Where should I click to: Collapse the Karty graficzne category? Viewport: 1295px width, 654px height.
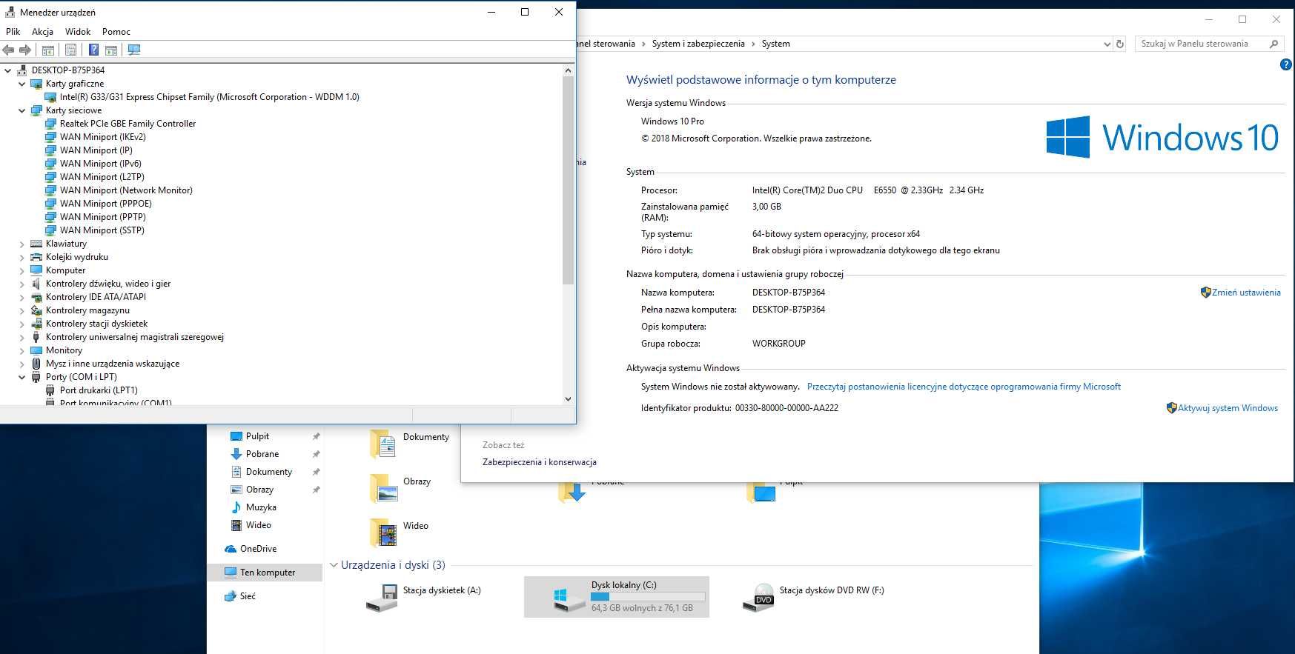(22, 84)
